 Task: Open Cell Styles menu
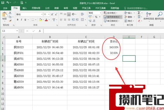click(112, 21)
